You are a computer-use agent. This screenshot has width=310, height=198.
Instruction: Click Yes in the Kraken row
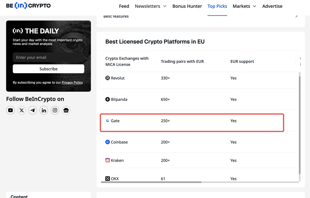click(234, 161)
